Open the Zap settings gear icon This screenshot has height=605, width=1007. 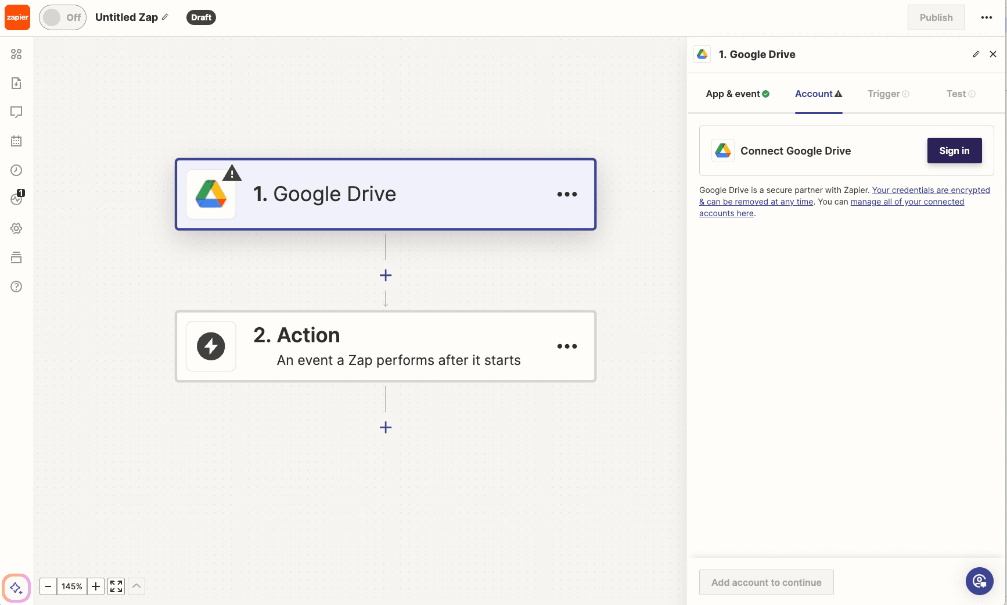click(x=16, y=228)
